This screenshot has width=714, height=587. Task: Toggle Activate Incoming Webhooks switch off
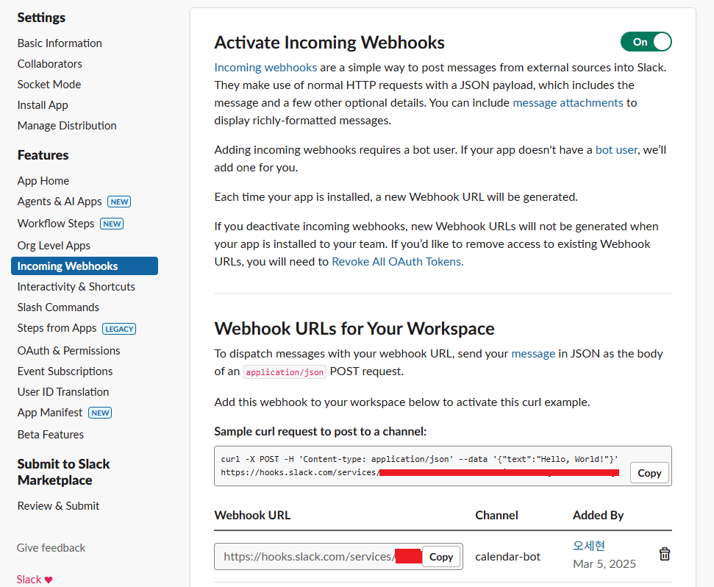pos(646,42)
